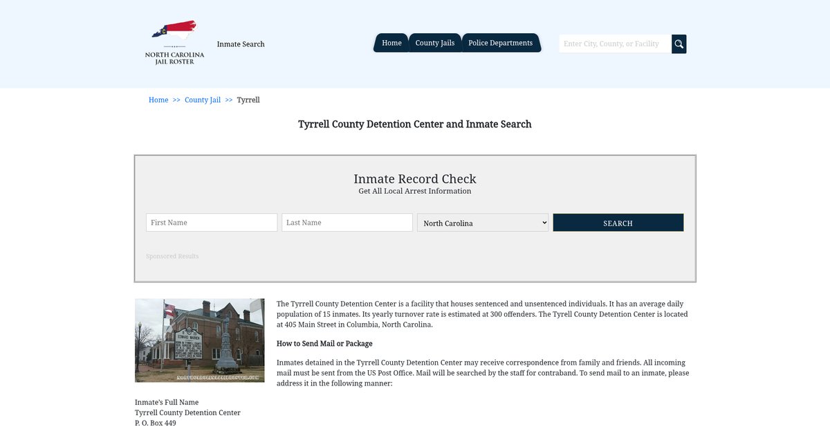Select the Tyrrell breadcrumb item
Viewport: 830px width, 429px height.
(248, 100)
